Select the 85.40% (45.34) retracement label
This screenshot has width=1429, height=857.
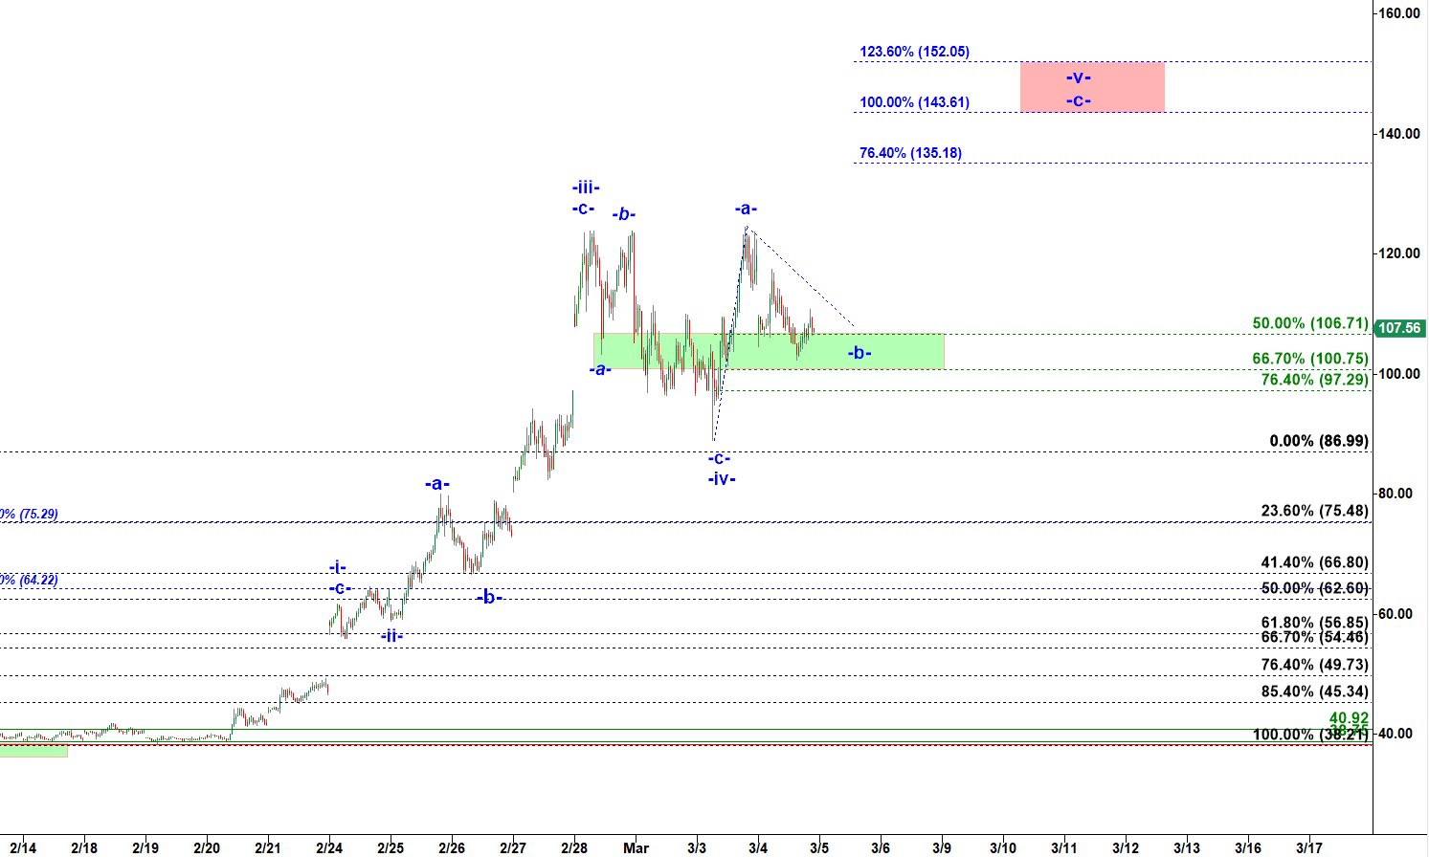1314,692
